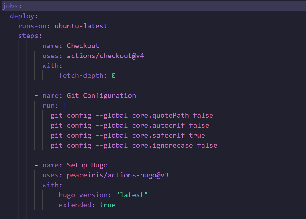Image resolution: width=306 pixels, height=219 pixels.
Task: Click the Setup Hugo step name
Action: pos(87,165)
